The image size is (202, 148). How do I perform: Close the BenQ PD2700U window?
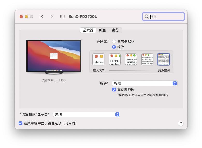pos(21,17)
